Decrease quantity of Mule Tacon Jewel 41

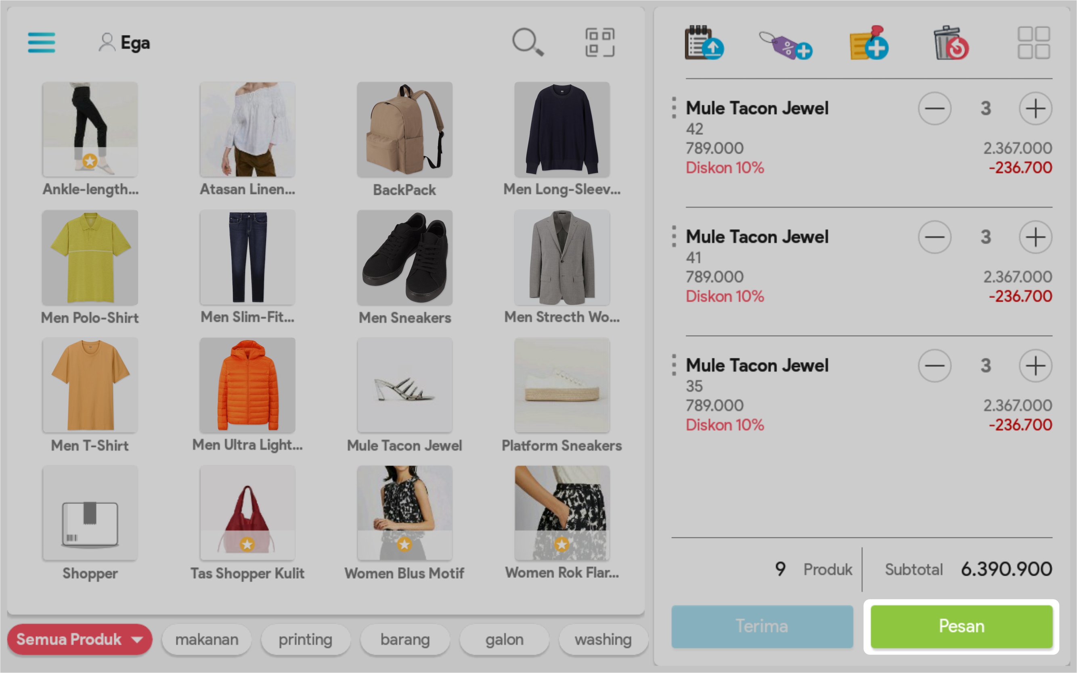934,237
